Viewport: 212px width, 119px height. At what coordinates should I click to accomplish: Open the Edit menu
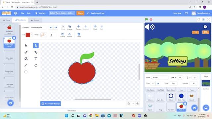click(x=29, y=13)
